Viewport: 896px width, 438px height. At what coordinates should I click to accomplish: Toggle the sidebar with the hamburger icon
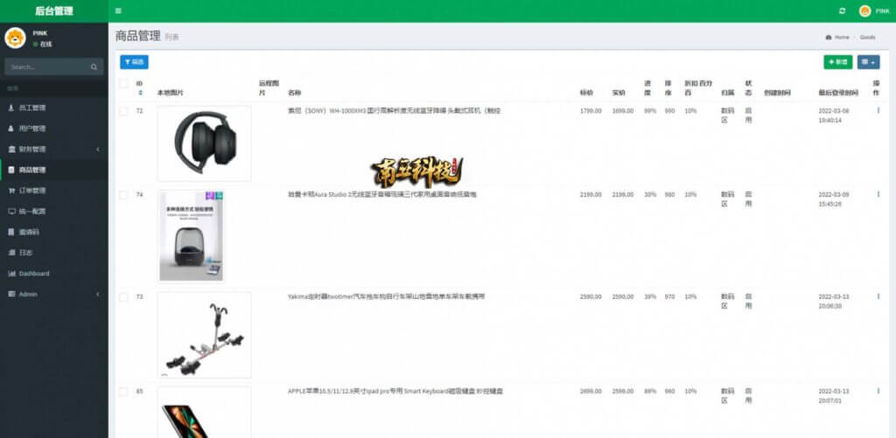[118, 10]
